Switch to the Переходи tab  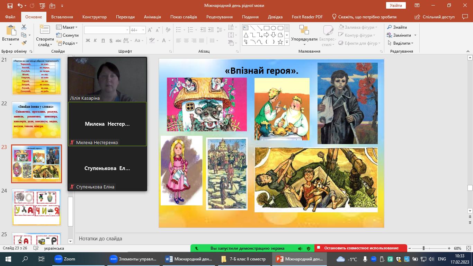[x=125, y=17]
